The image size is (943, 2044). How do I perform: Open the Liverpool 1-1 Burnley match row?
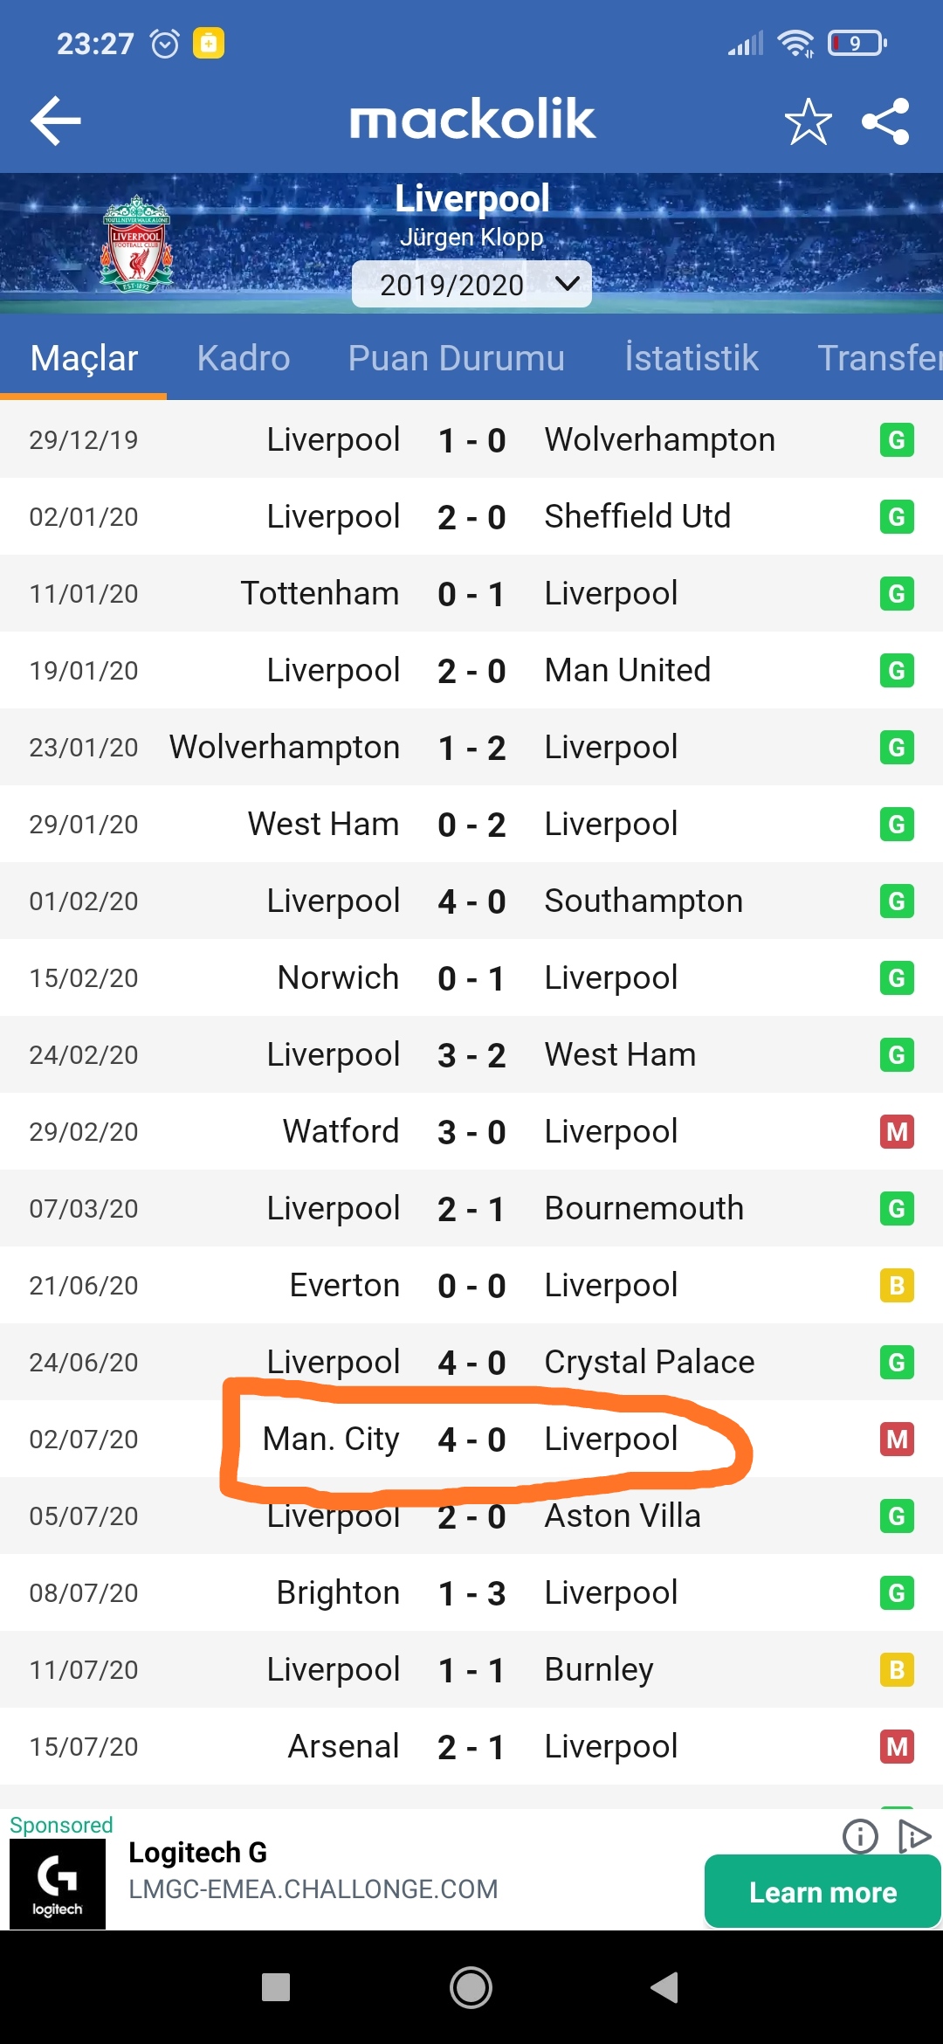coord(471,1670)
